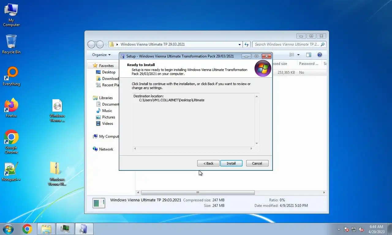The image size is (392, 235).
Task: Select Network in navigation pane
Action: tap(103, 149)
